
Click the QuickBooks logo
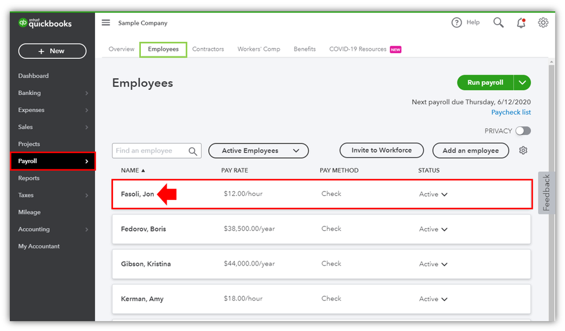tap(45, 23)
